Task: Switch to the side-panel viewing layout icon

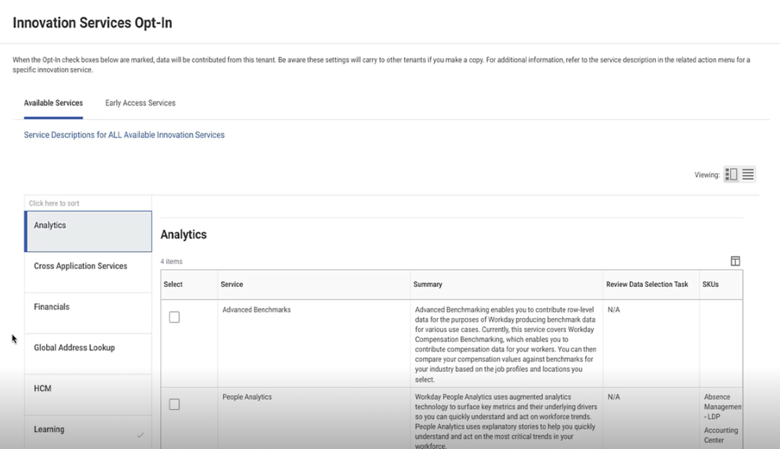Action: (731, 174)
